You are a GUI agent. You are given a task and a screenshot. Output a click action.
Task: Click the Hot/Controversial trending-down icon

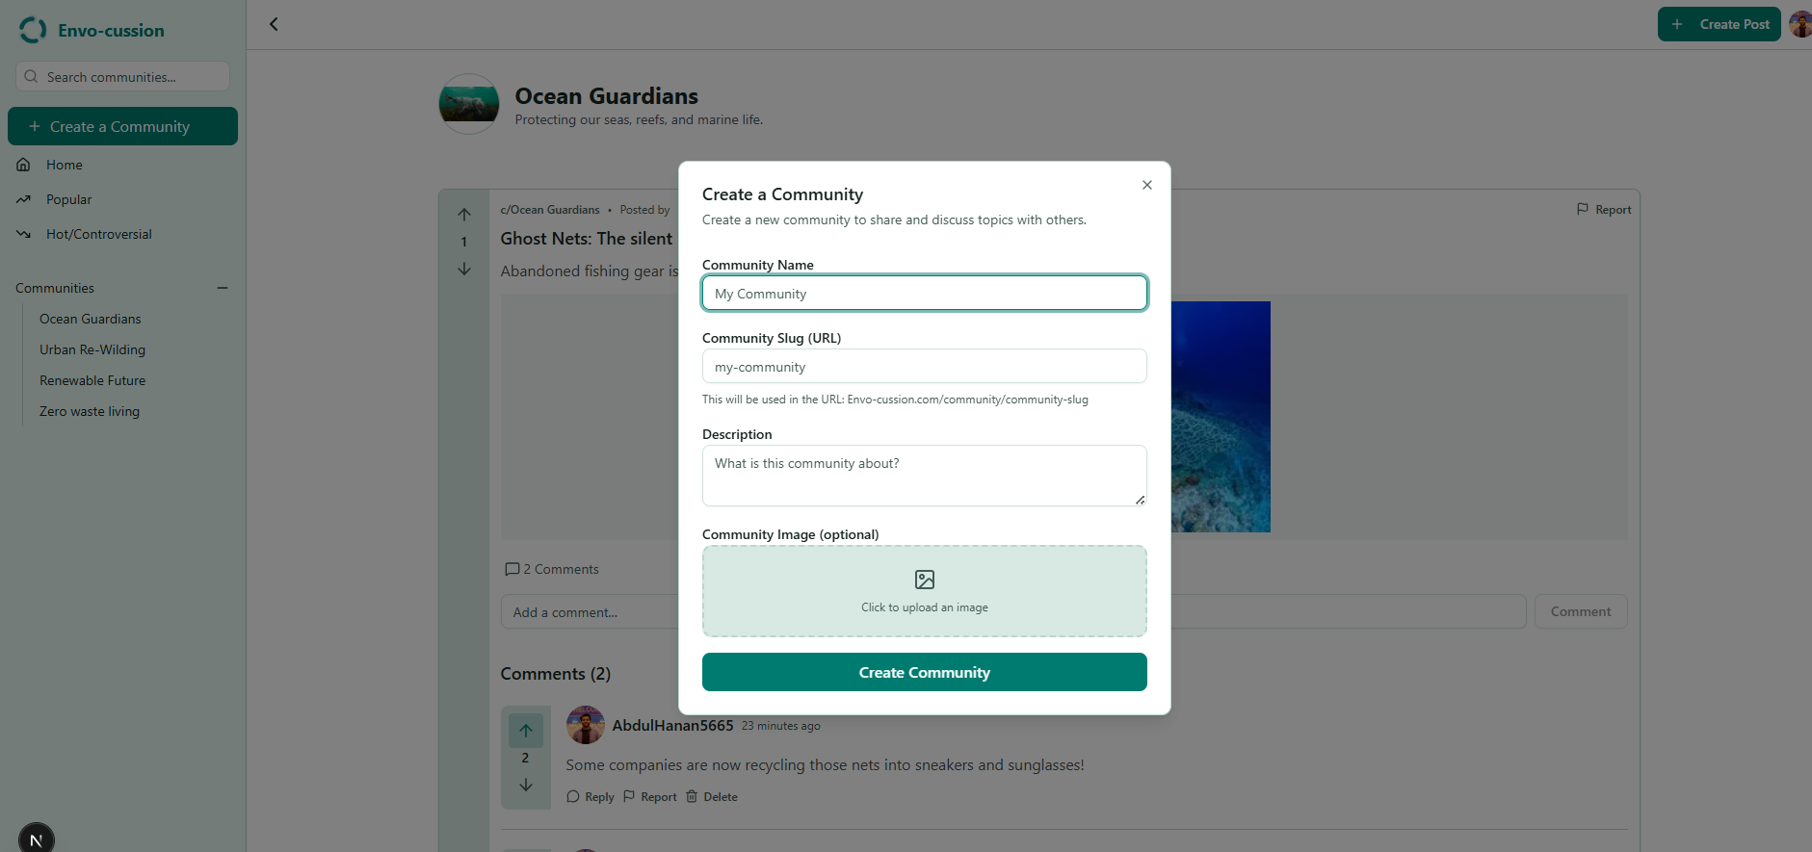click(x=23, y=234)
